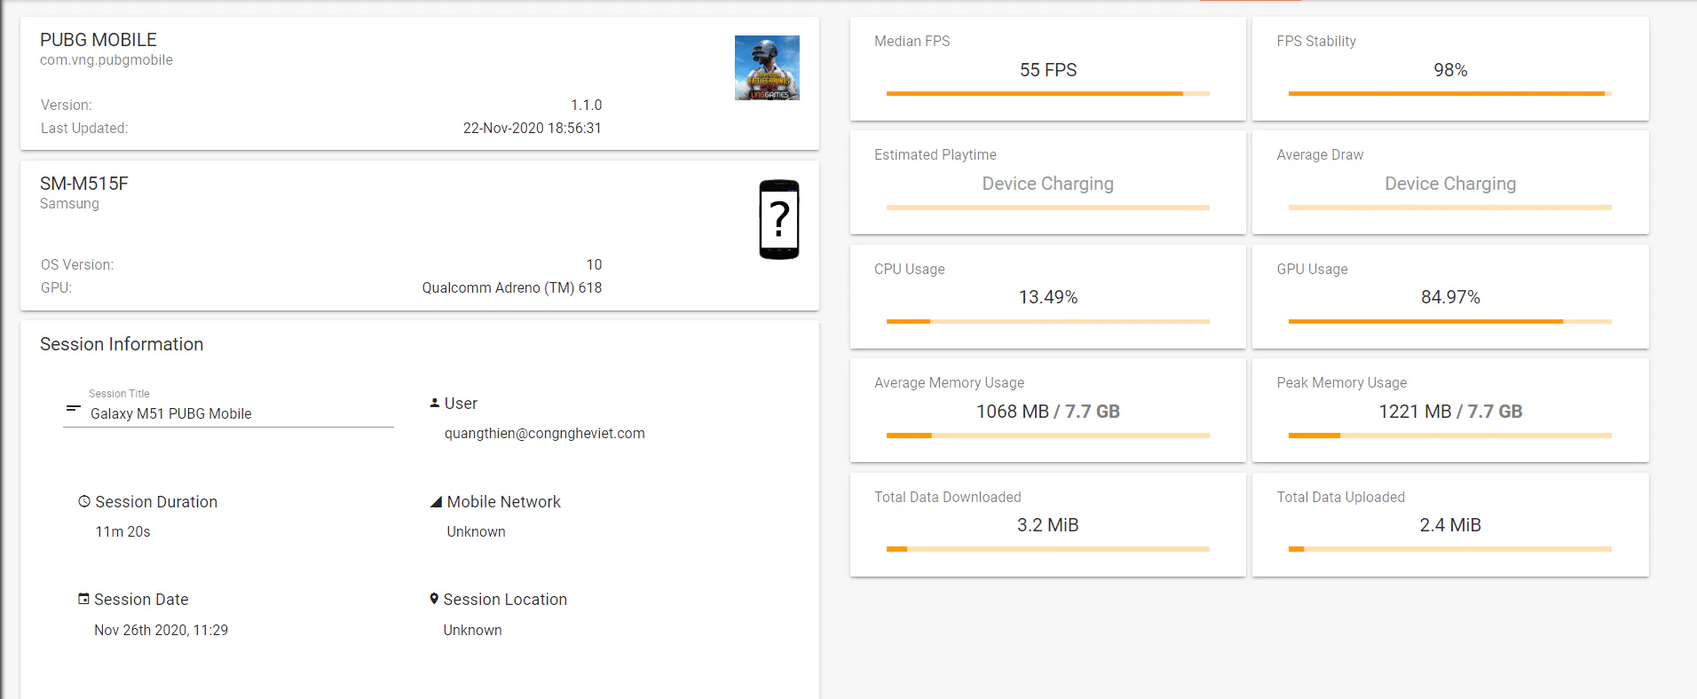Click the Total Data Uploaded progress bar
1697x699 pixels.
coord(1450,549)
